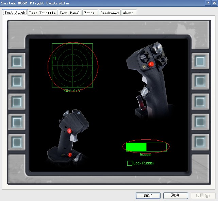This screenshot has width=218, height=201.
Task: Click the fifth right-side MFD button
Action: (200, 142)
